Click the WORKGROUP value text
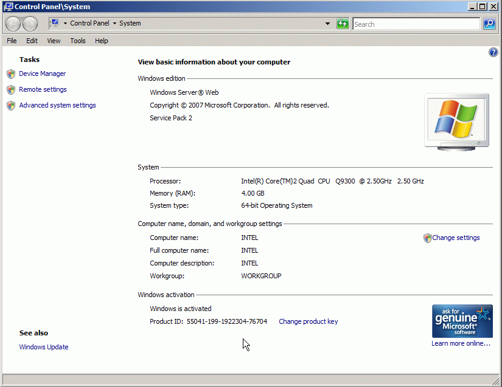Screen dimensions: 502x387 [261, 276]
